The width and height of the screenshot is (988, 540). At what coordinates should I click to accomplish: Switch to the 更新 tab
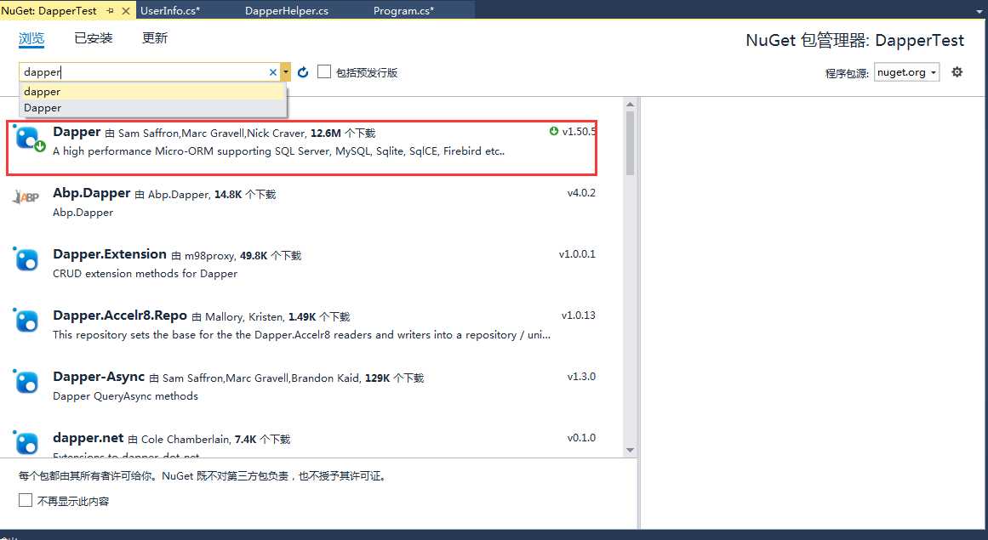155,38
